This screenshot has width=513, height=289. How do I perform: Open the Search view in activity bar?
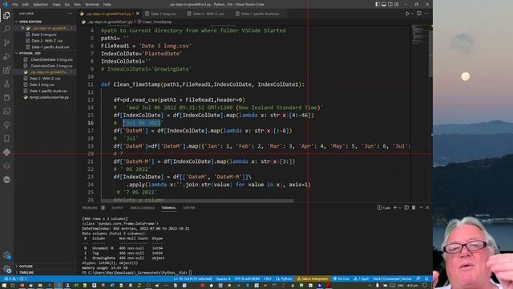[6, 29]
